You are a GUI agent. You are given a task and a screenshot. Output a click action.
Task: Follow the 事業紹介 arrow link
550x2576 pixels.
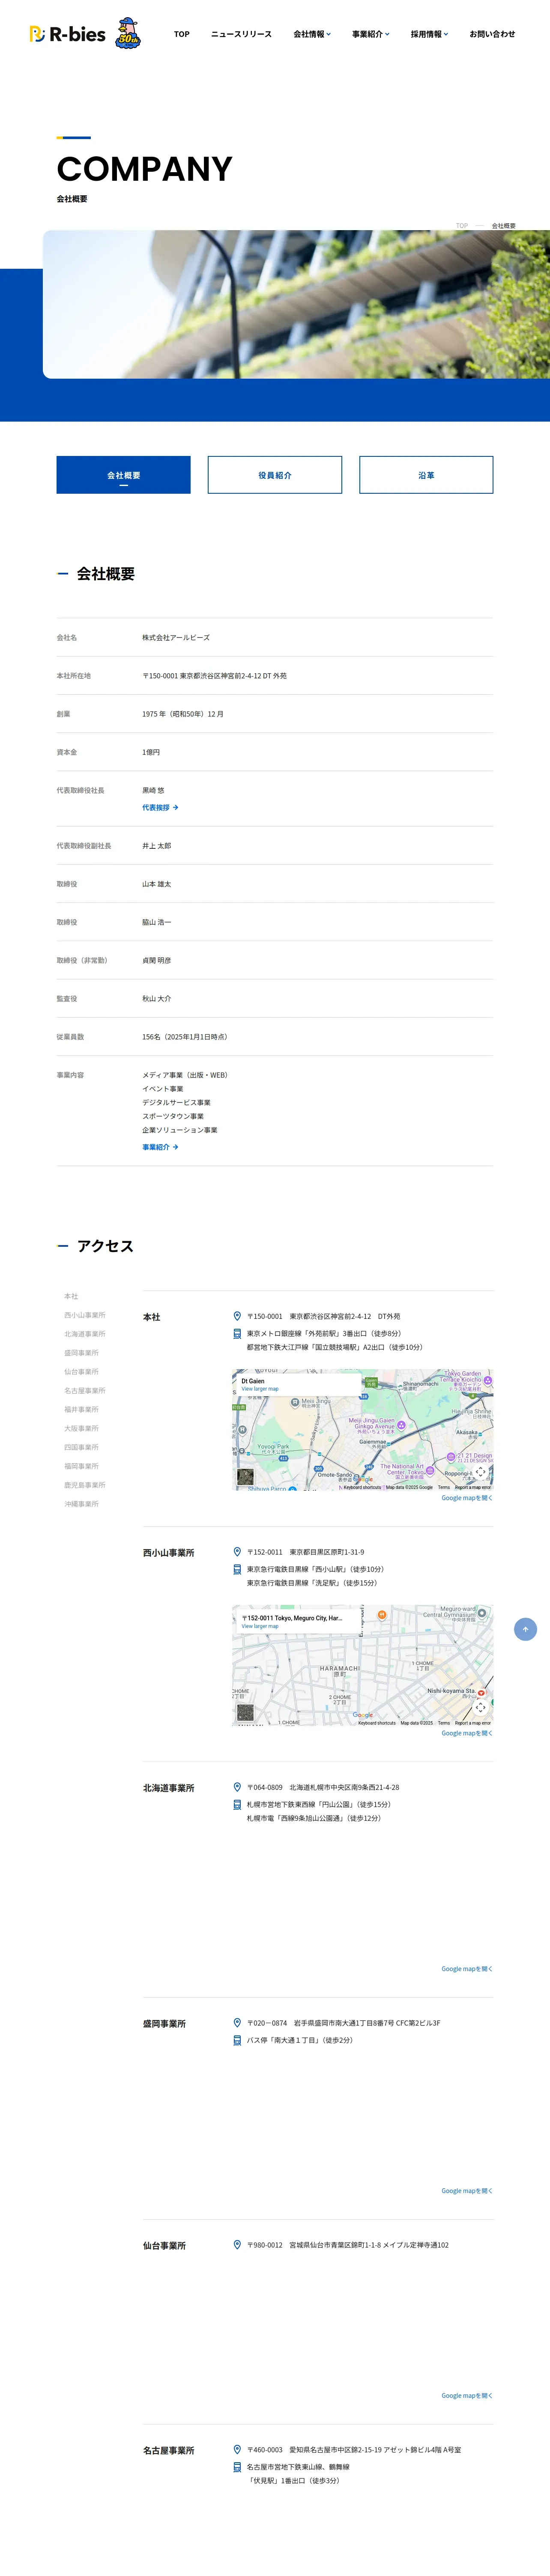(x=160, y=1147)
